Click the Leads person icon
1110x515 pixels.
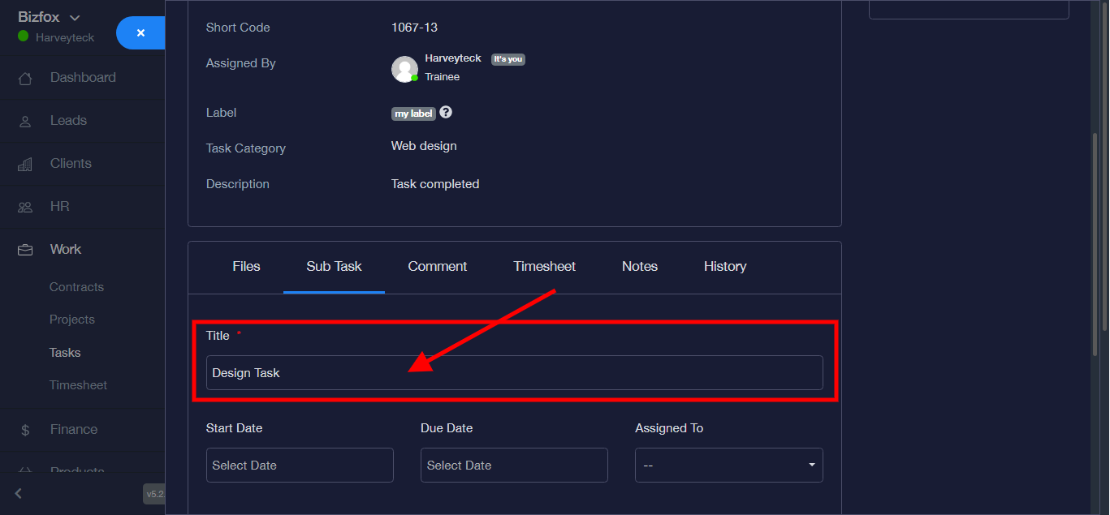[x=25, y=121]
